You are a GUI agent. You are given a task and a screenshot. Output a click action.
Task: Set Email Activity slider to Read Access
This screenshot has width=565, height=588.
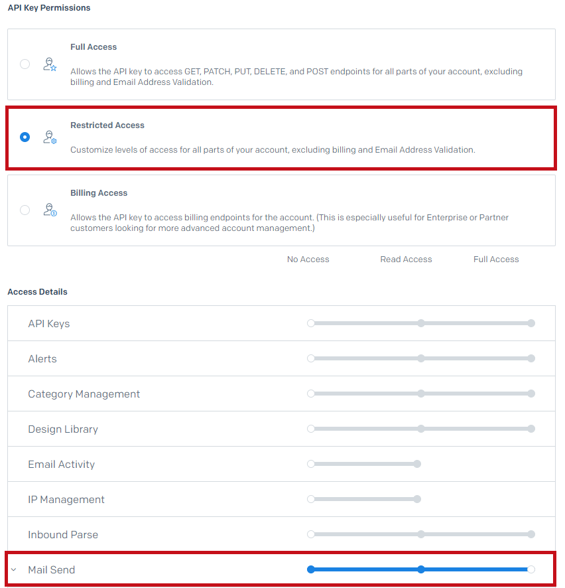pos(417,464)
